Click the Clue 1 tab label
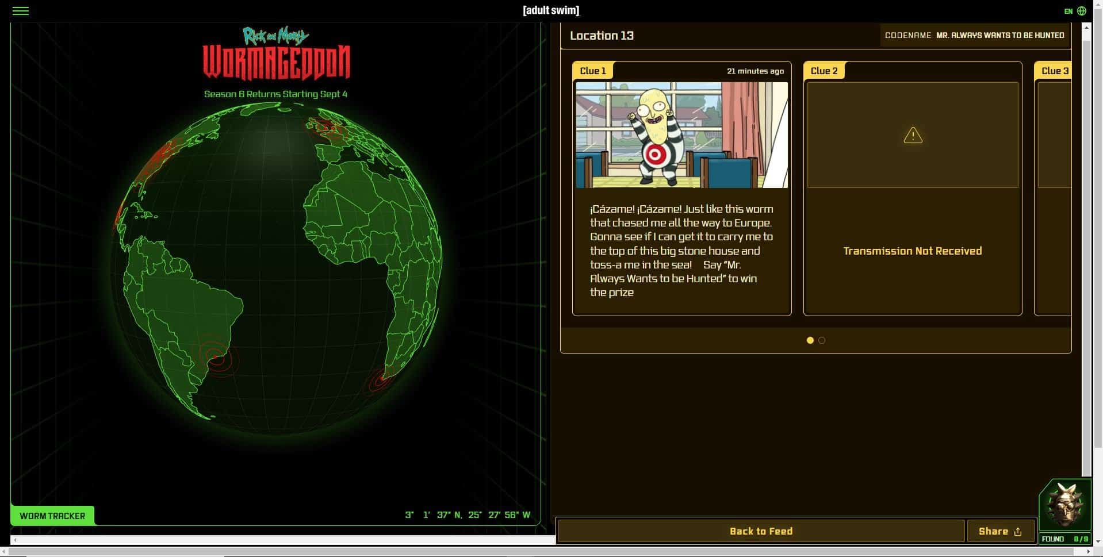 click(593, 71)
